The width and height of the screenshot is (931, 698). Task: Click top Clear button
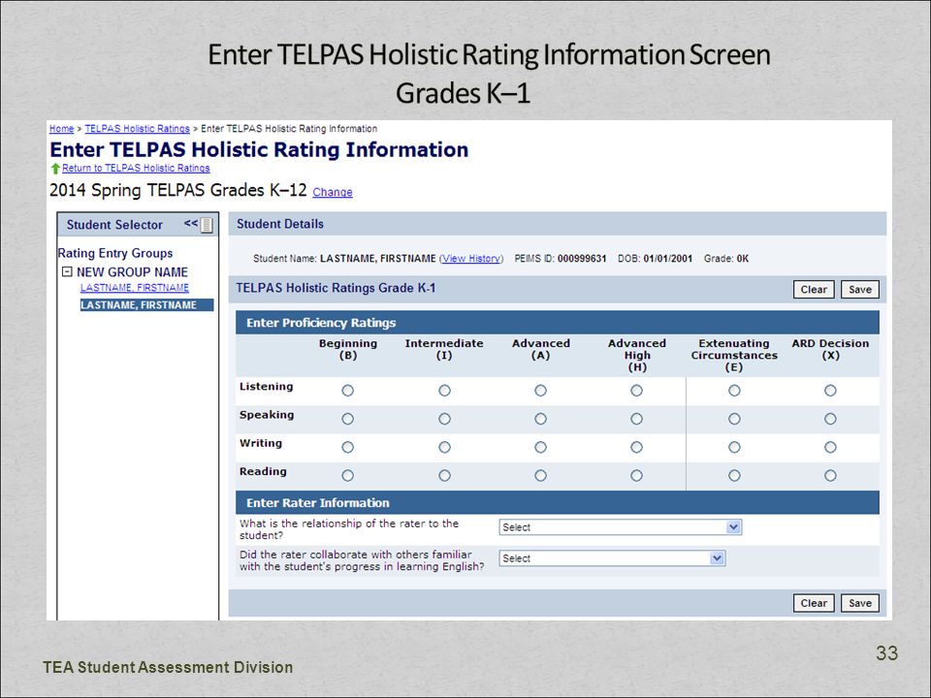pos(814,290)
